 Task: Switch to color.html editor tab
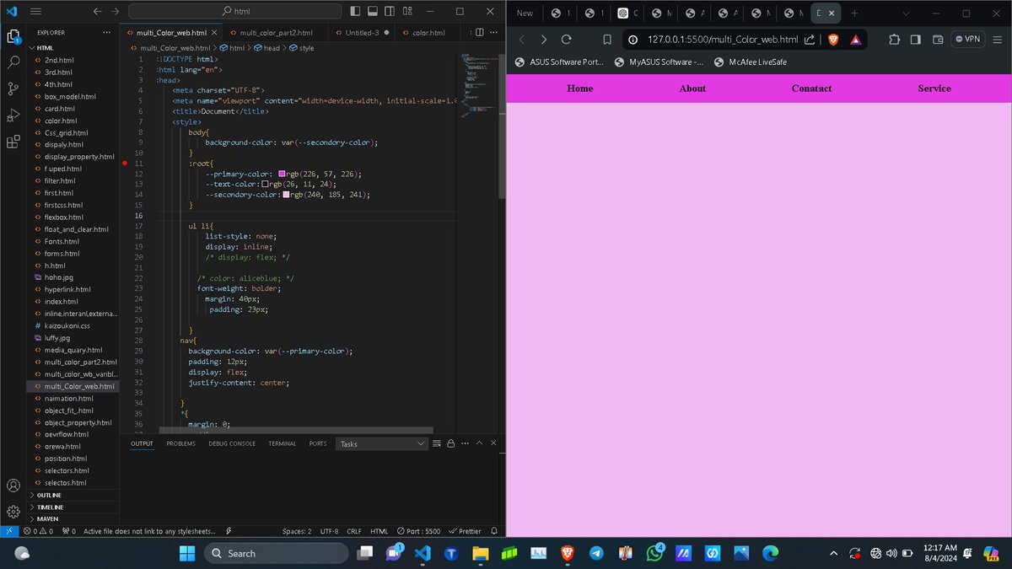point(428,32)
